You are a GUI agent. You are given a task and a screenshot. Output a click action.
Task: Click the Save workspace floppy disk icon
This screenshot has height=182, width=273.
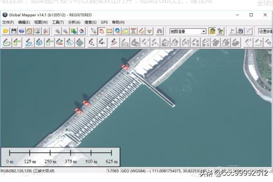14,31
